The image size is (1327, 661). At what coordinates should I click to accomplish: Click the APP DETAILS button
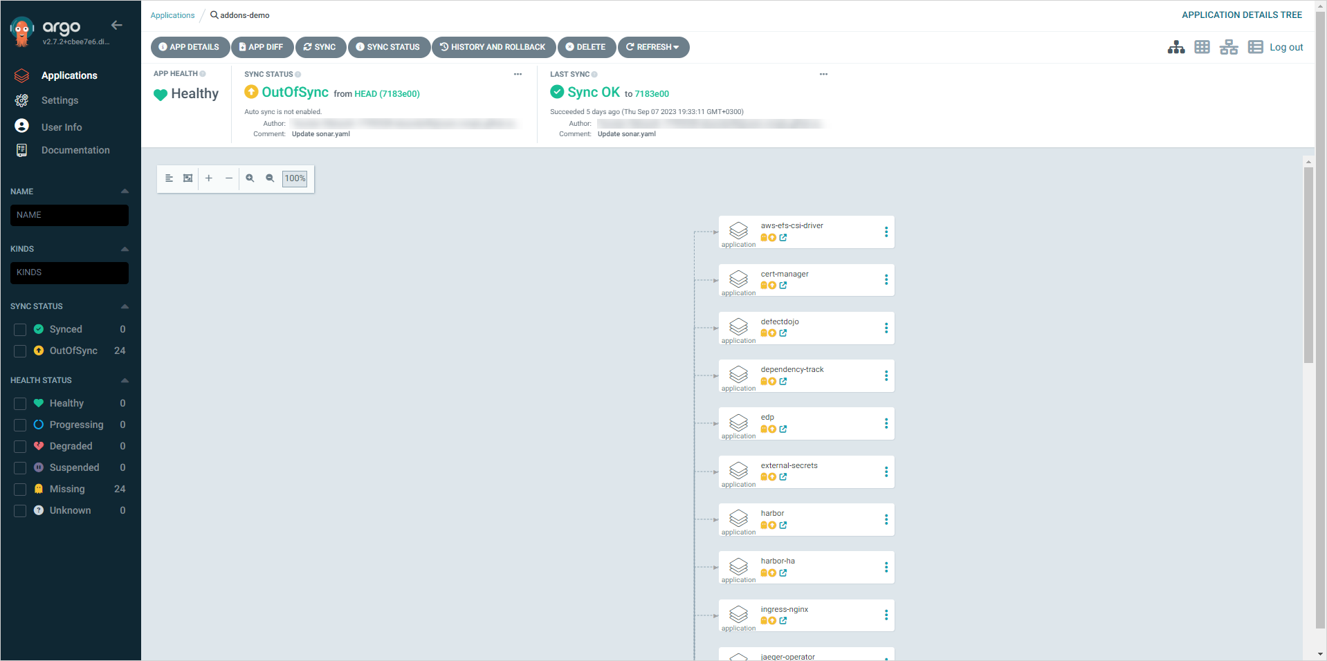point(190,47)
